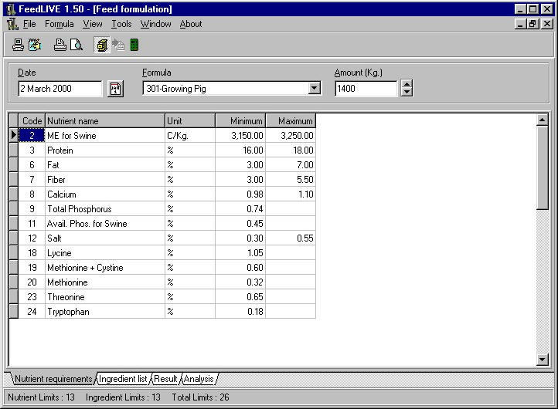Open print preview with magnifier icon

point(77,45)
